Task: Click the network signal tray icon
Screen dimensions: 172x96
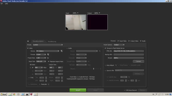Action: [x=159, y=94]
